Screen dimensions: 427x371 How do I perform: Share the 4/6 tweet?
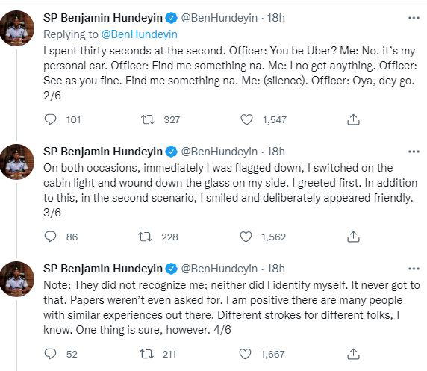point(353,354)
